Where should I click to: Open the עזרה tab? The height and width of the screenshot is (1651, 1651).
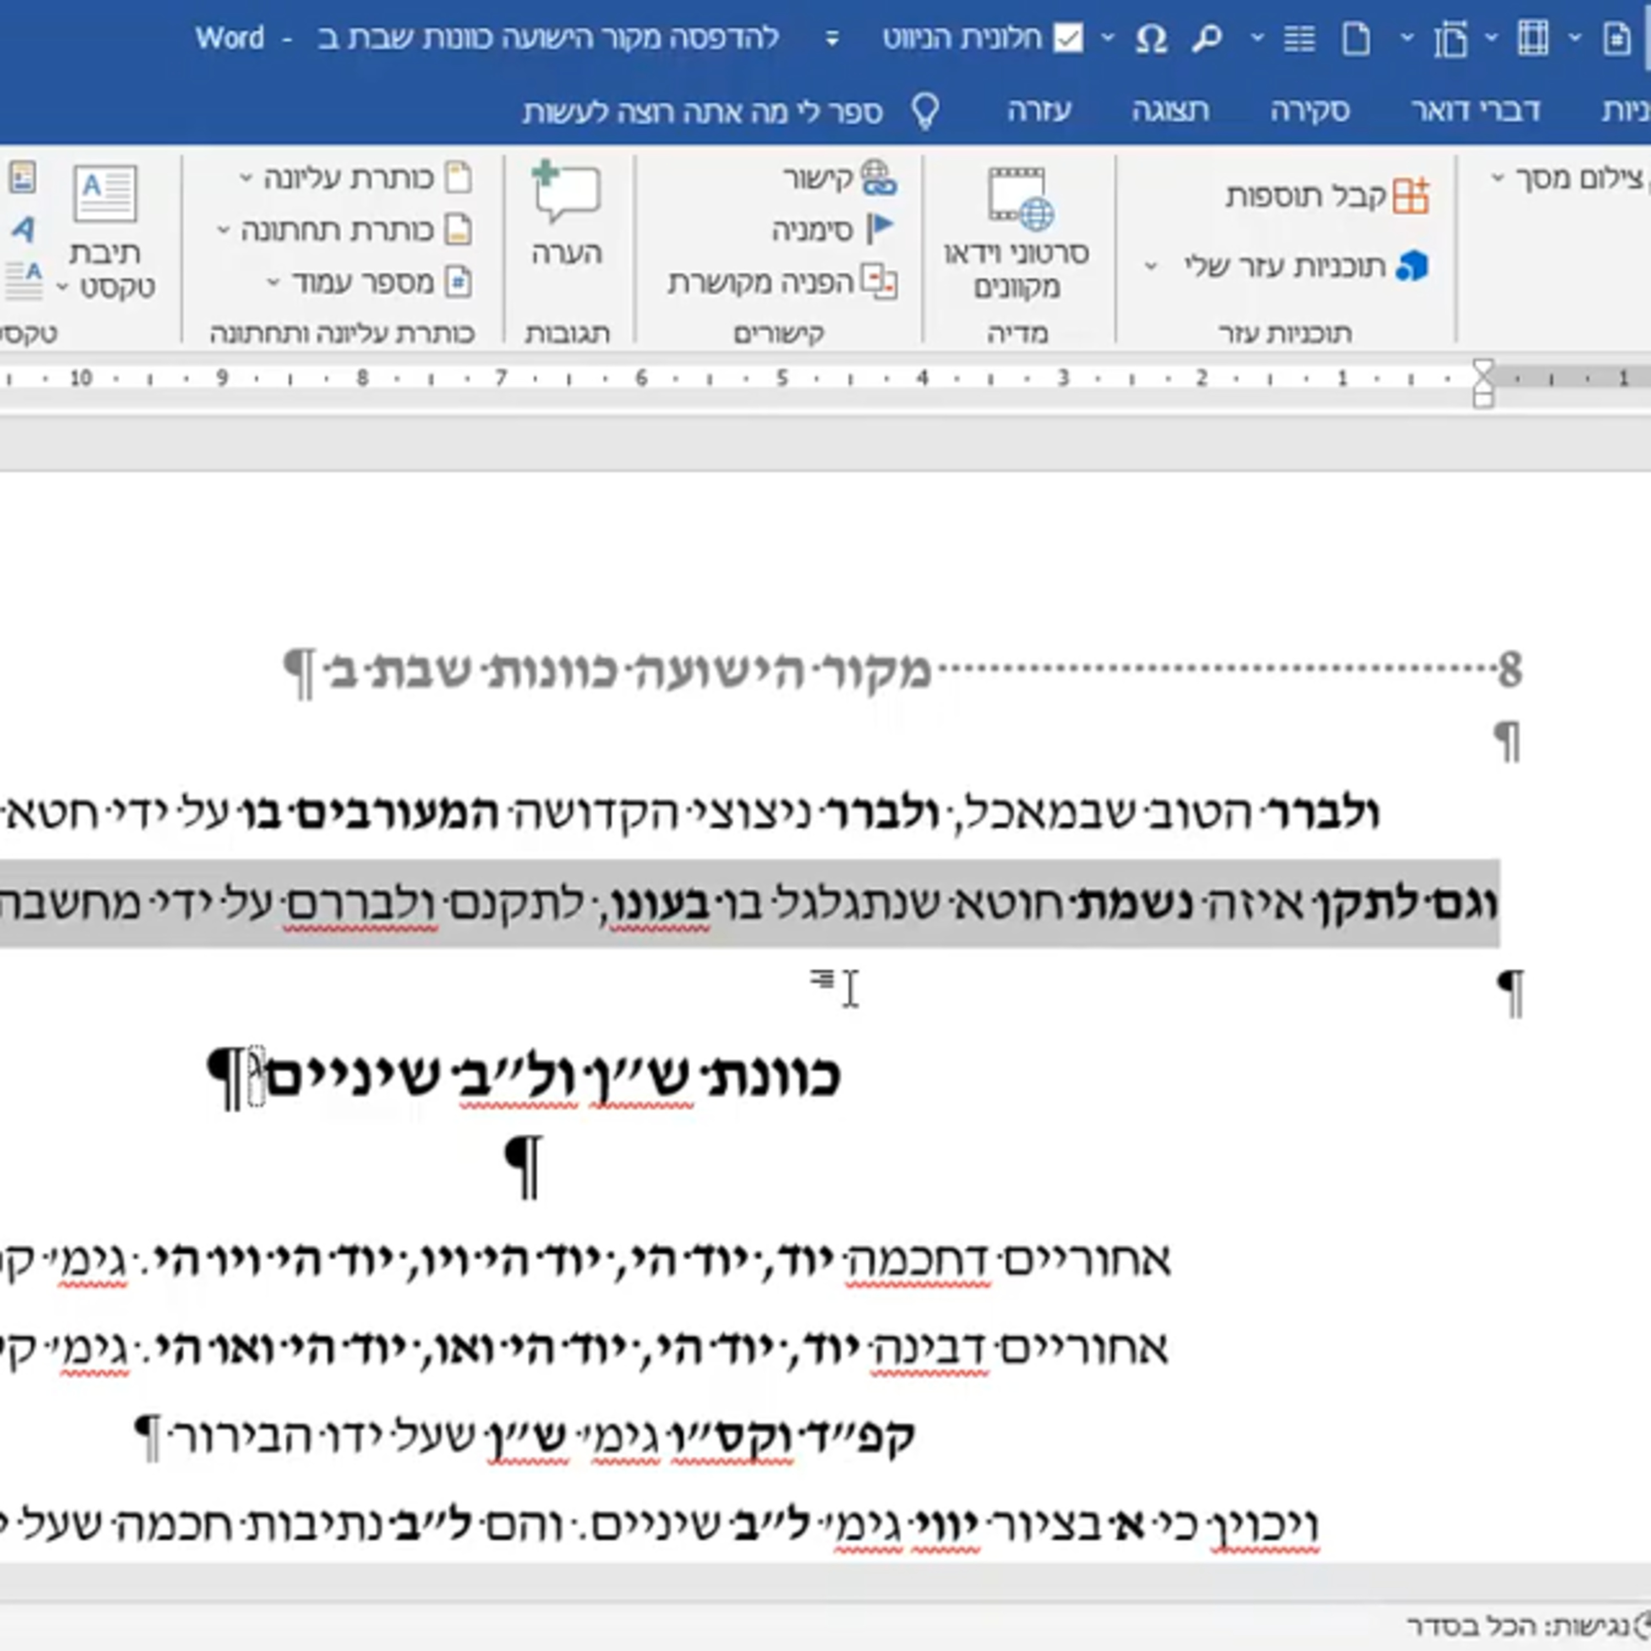coord(1039,110)
